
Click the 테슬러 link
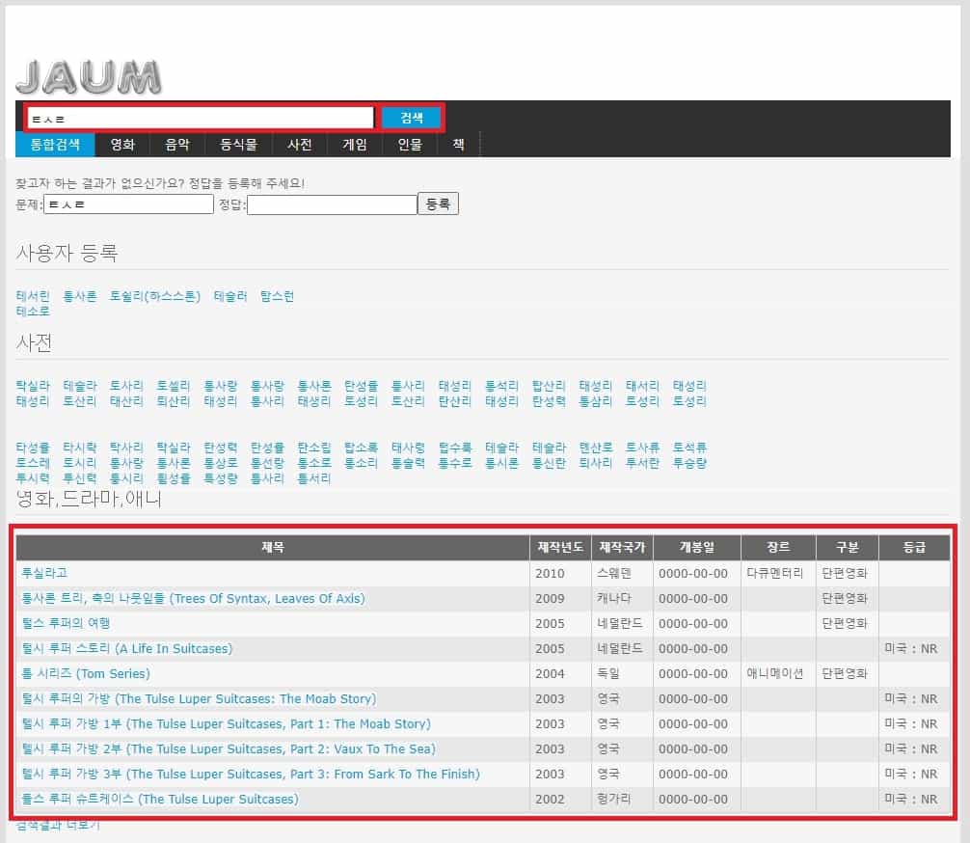point(230,296)
